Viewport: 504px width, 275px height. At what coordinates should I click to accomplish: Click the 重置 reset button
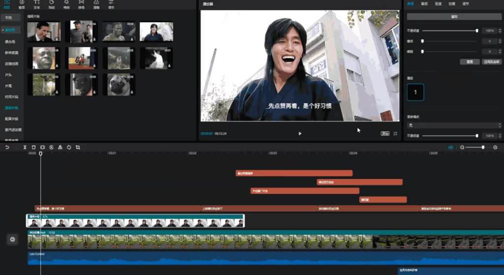click(470, 61)
